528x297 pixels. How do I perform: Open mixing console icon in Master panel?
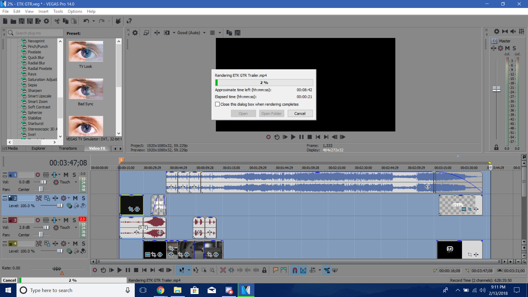[x=521, y=31]
